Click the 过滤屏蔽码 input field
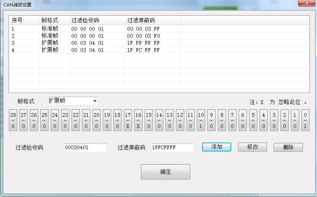Viewport: 317px width, 197px height. (x=173, y=148)
